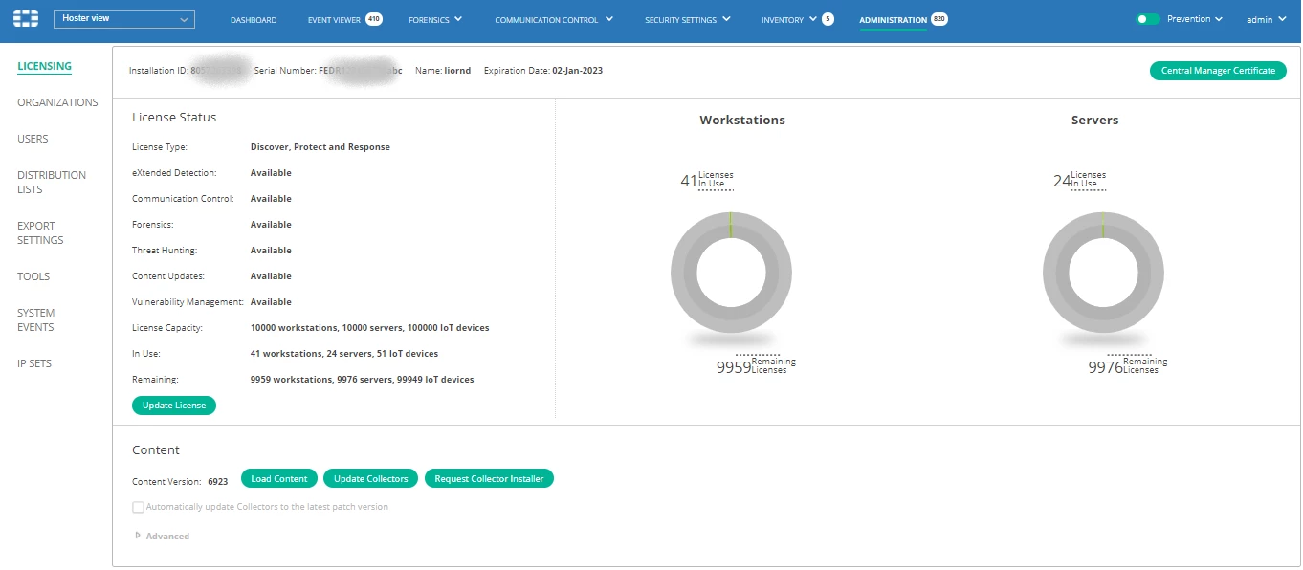Toggle the Prevention mode switch
Screen dimensions: 1303x570
tap(1148, 19)
